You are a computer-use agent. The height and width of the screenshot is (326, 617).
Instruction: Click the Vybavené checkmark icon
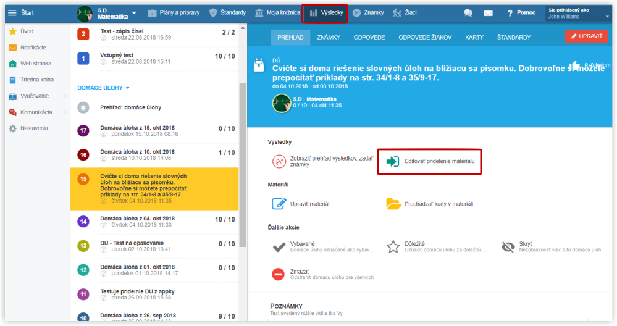[x=279, y=247]
